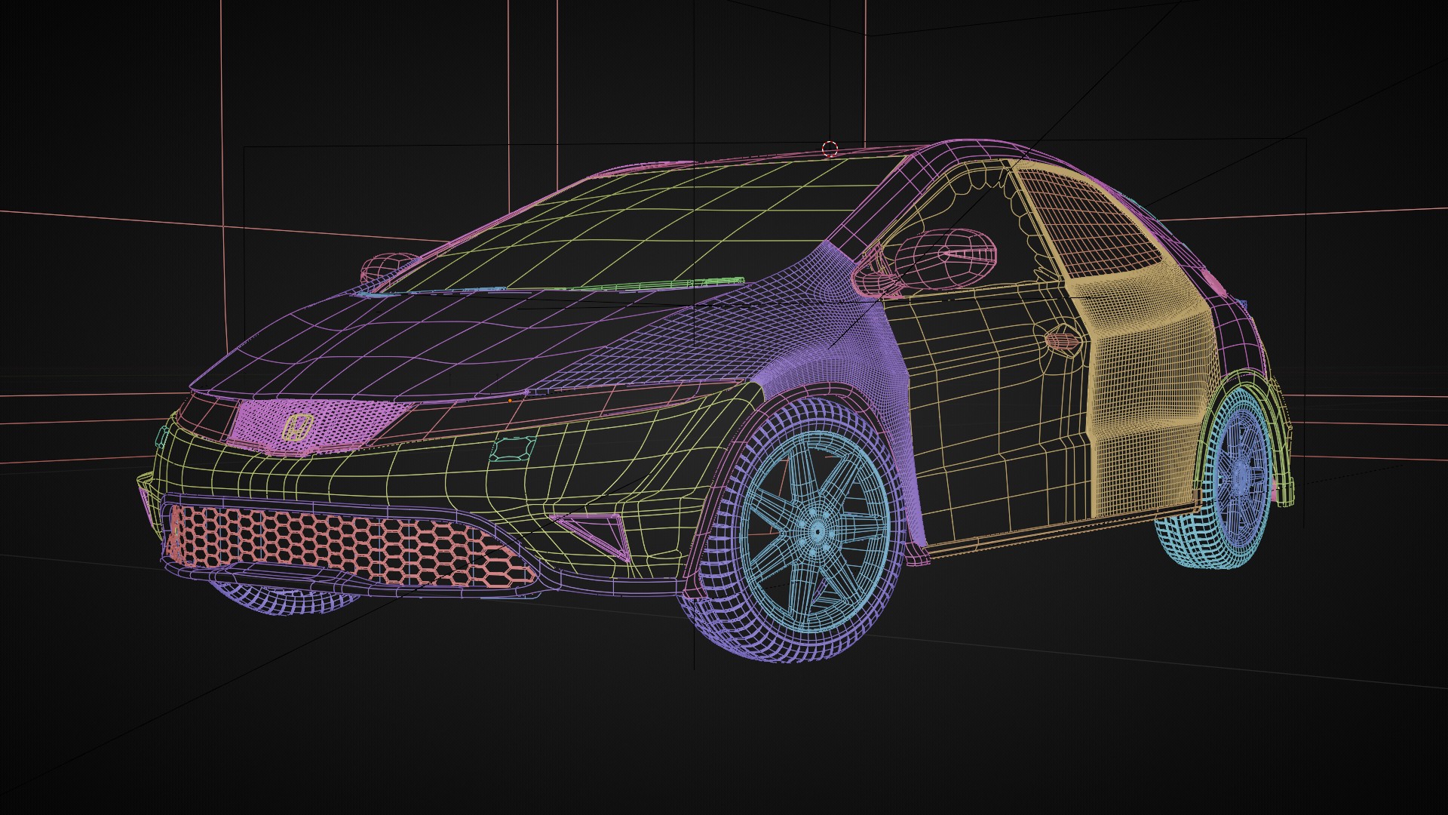Select the Honda logo on the grille
The image size is (1448, 815).
click(x=298, y=428)
